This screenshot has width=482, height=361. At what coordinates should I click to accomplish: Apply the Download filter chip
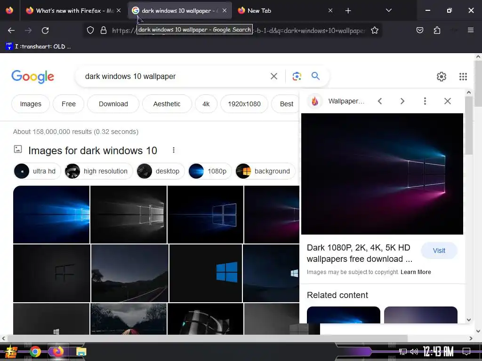coord(113,104)
